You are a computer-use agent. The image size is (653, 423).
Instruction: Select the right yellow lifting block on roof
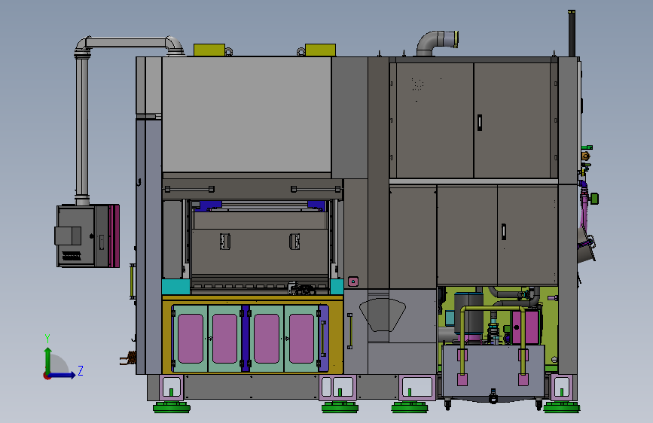[320, 50]
